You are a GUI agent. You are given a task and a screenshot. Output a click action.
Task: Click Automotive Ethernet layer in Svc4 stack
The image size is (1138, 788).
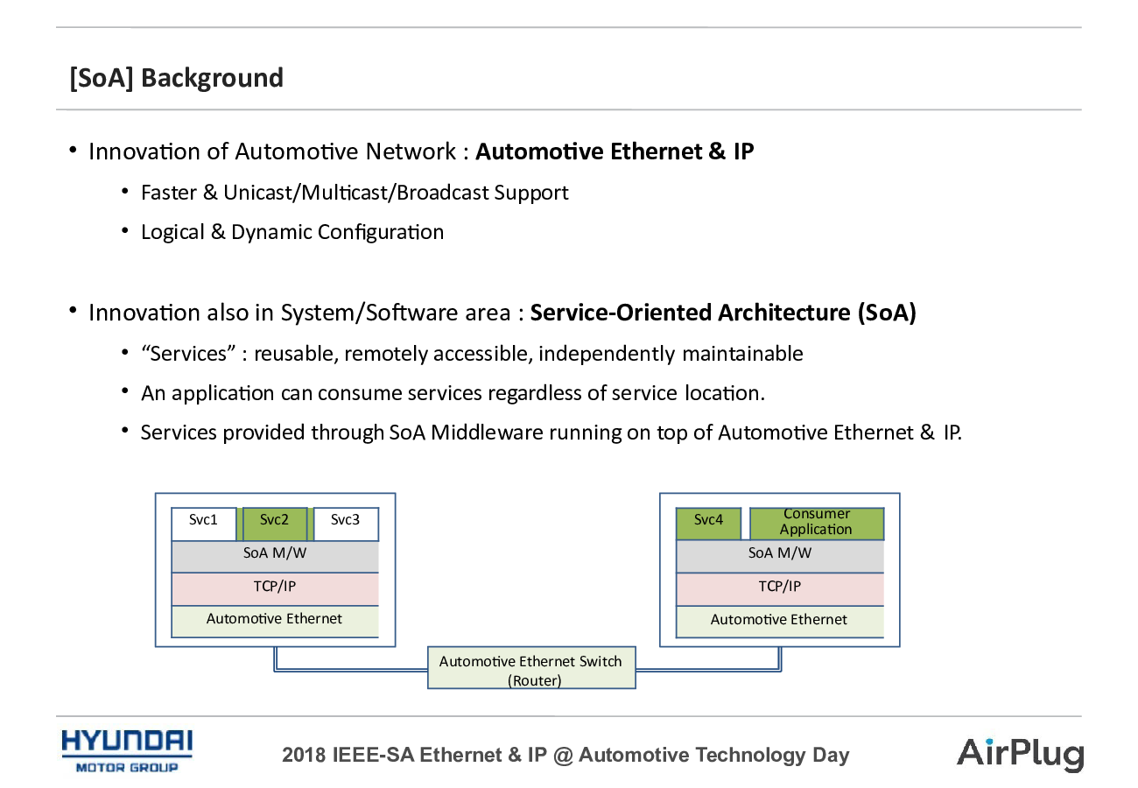(780, 622)
